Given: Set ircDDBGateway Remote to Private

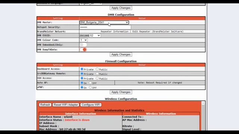Looking at the screenshot, I should point(82,74).
